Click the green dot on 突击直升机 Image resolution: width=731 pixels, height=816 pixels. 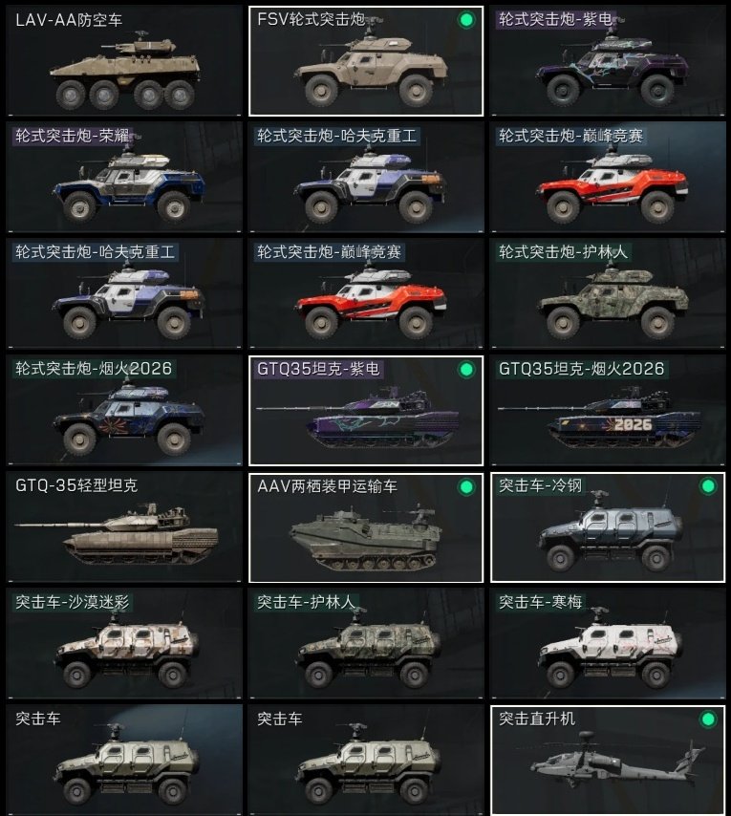coord(708,719)
